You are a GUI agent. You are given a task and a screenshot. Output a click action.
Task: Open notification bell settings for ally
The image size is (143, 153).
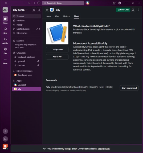tap(133, 10)
